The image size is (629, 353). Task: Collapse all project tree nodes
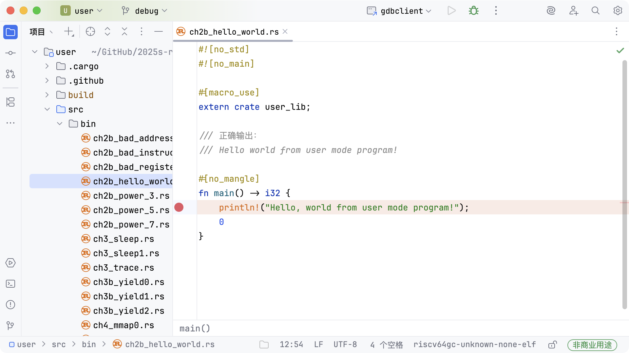point(124,32)
